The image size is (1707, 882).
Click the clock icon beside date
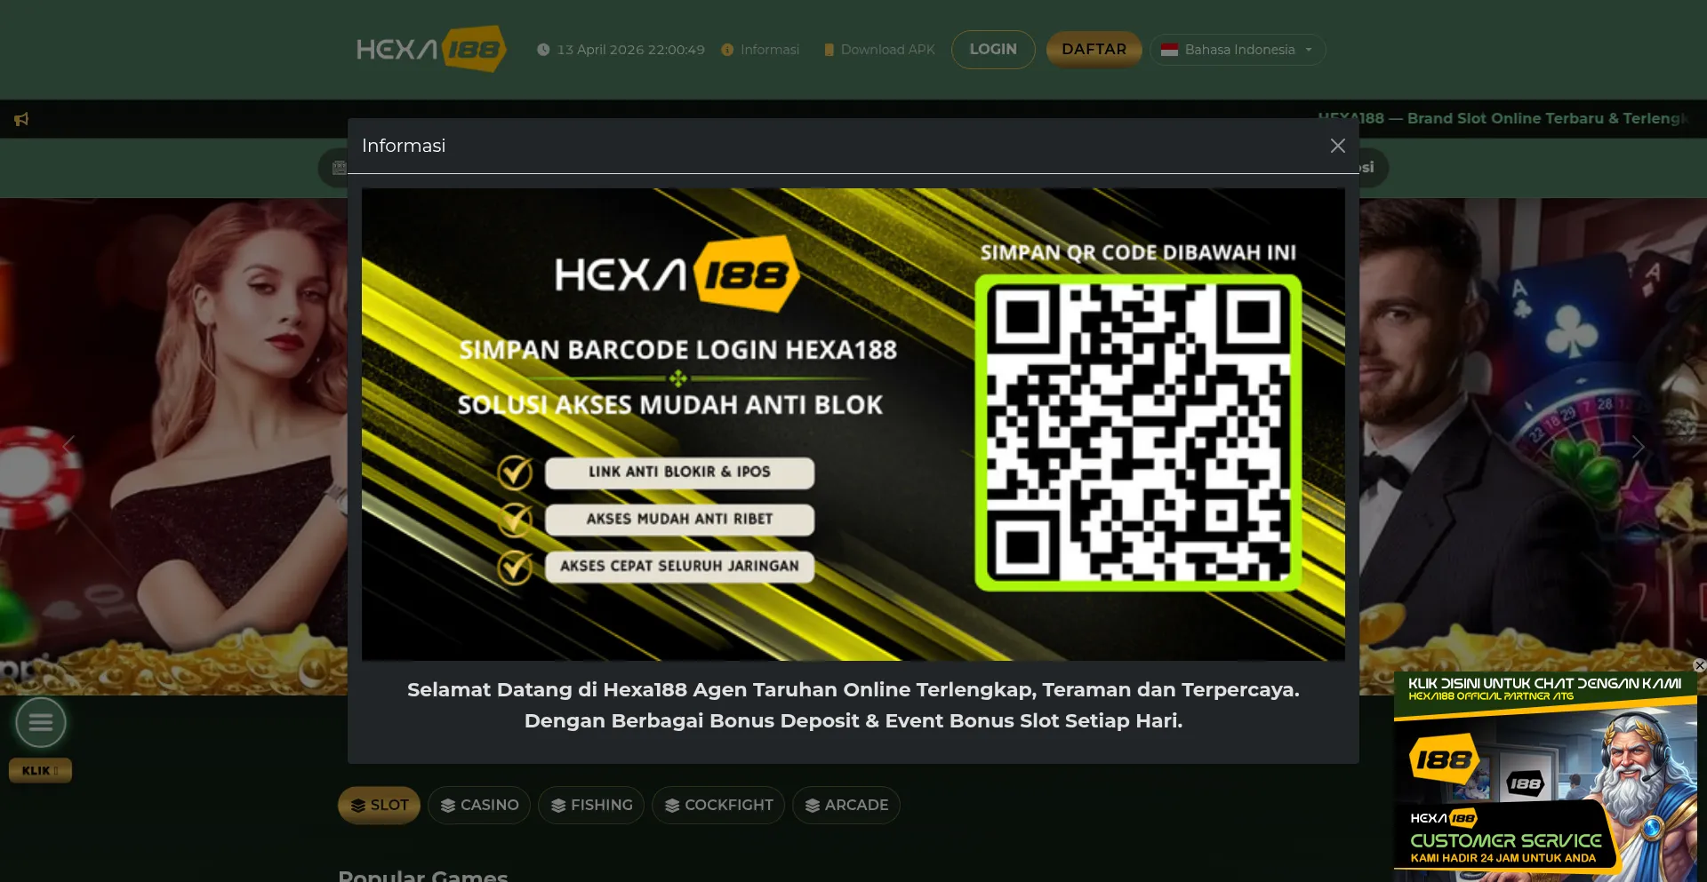tap(543, 50)
